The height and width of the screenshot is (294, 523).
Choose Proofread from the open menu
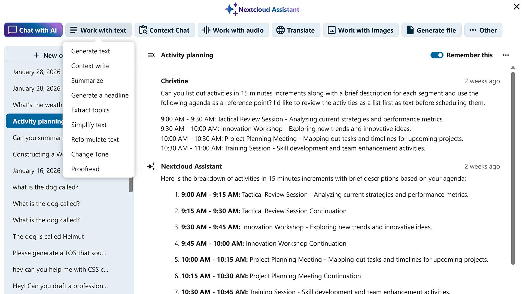tap(85, 169)
